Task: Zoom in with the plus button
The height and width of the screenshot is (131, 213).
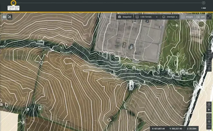Action: pyautogui.click(x=209, y=122)
